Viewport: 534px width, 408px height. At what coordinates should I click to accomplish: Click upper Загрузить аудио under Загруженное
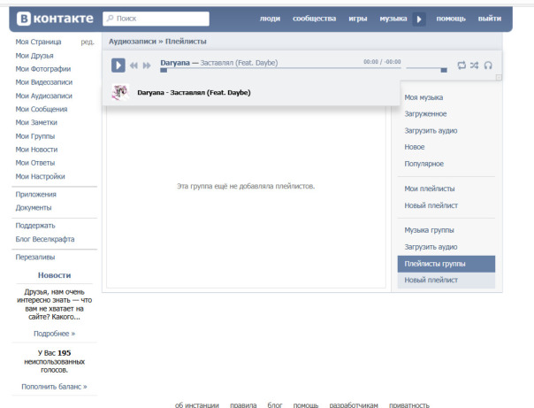pos(431,131)
